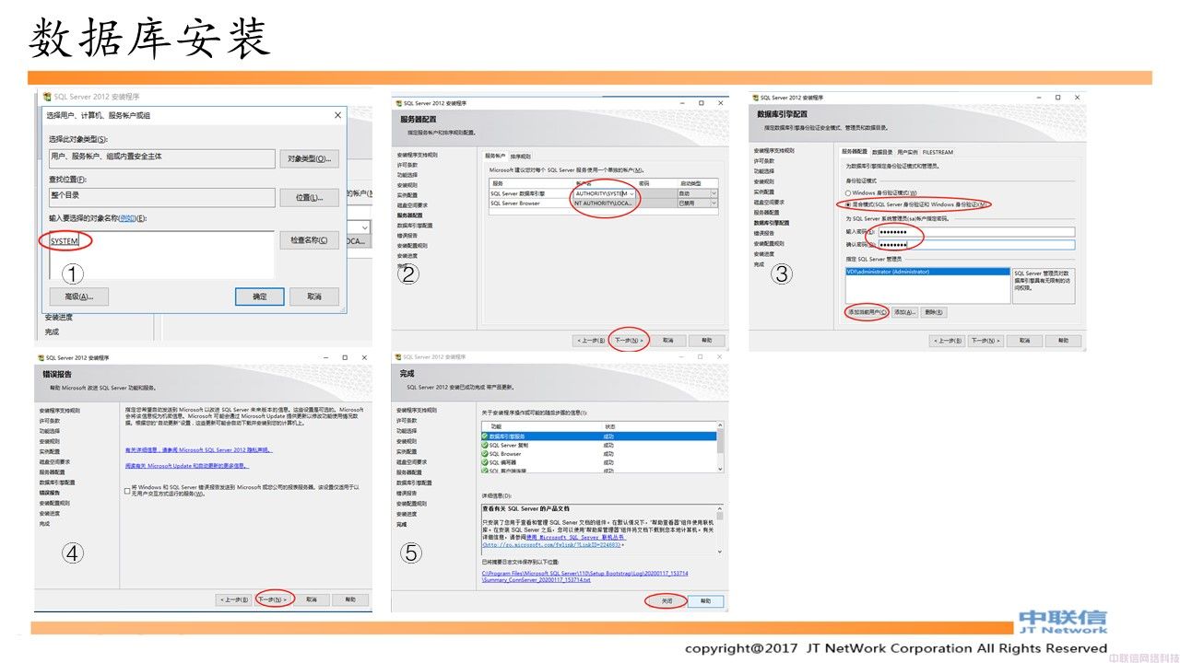Click 上一步(B) in the 数据库引擎配置 window
Screen dimensions: 1180x663
(947, 341)
